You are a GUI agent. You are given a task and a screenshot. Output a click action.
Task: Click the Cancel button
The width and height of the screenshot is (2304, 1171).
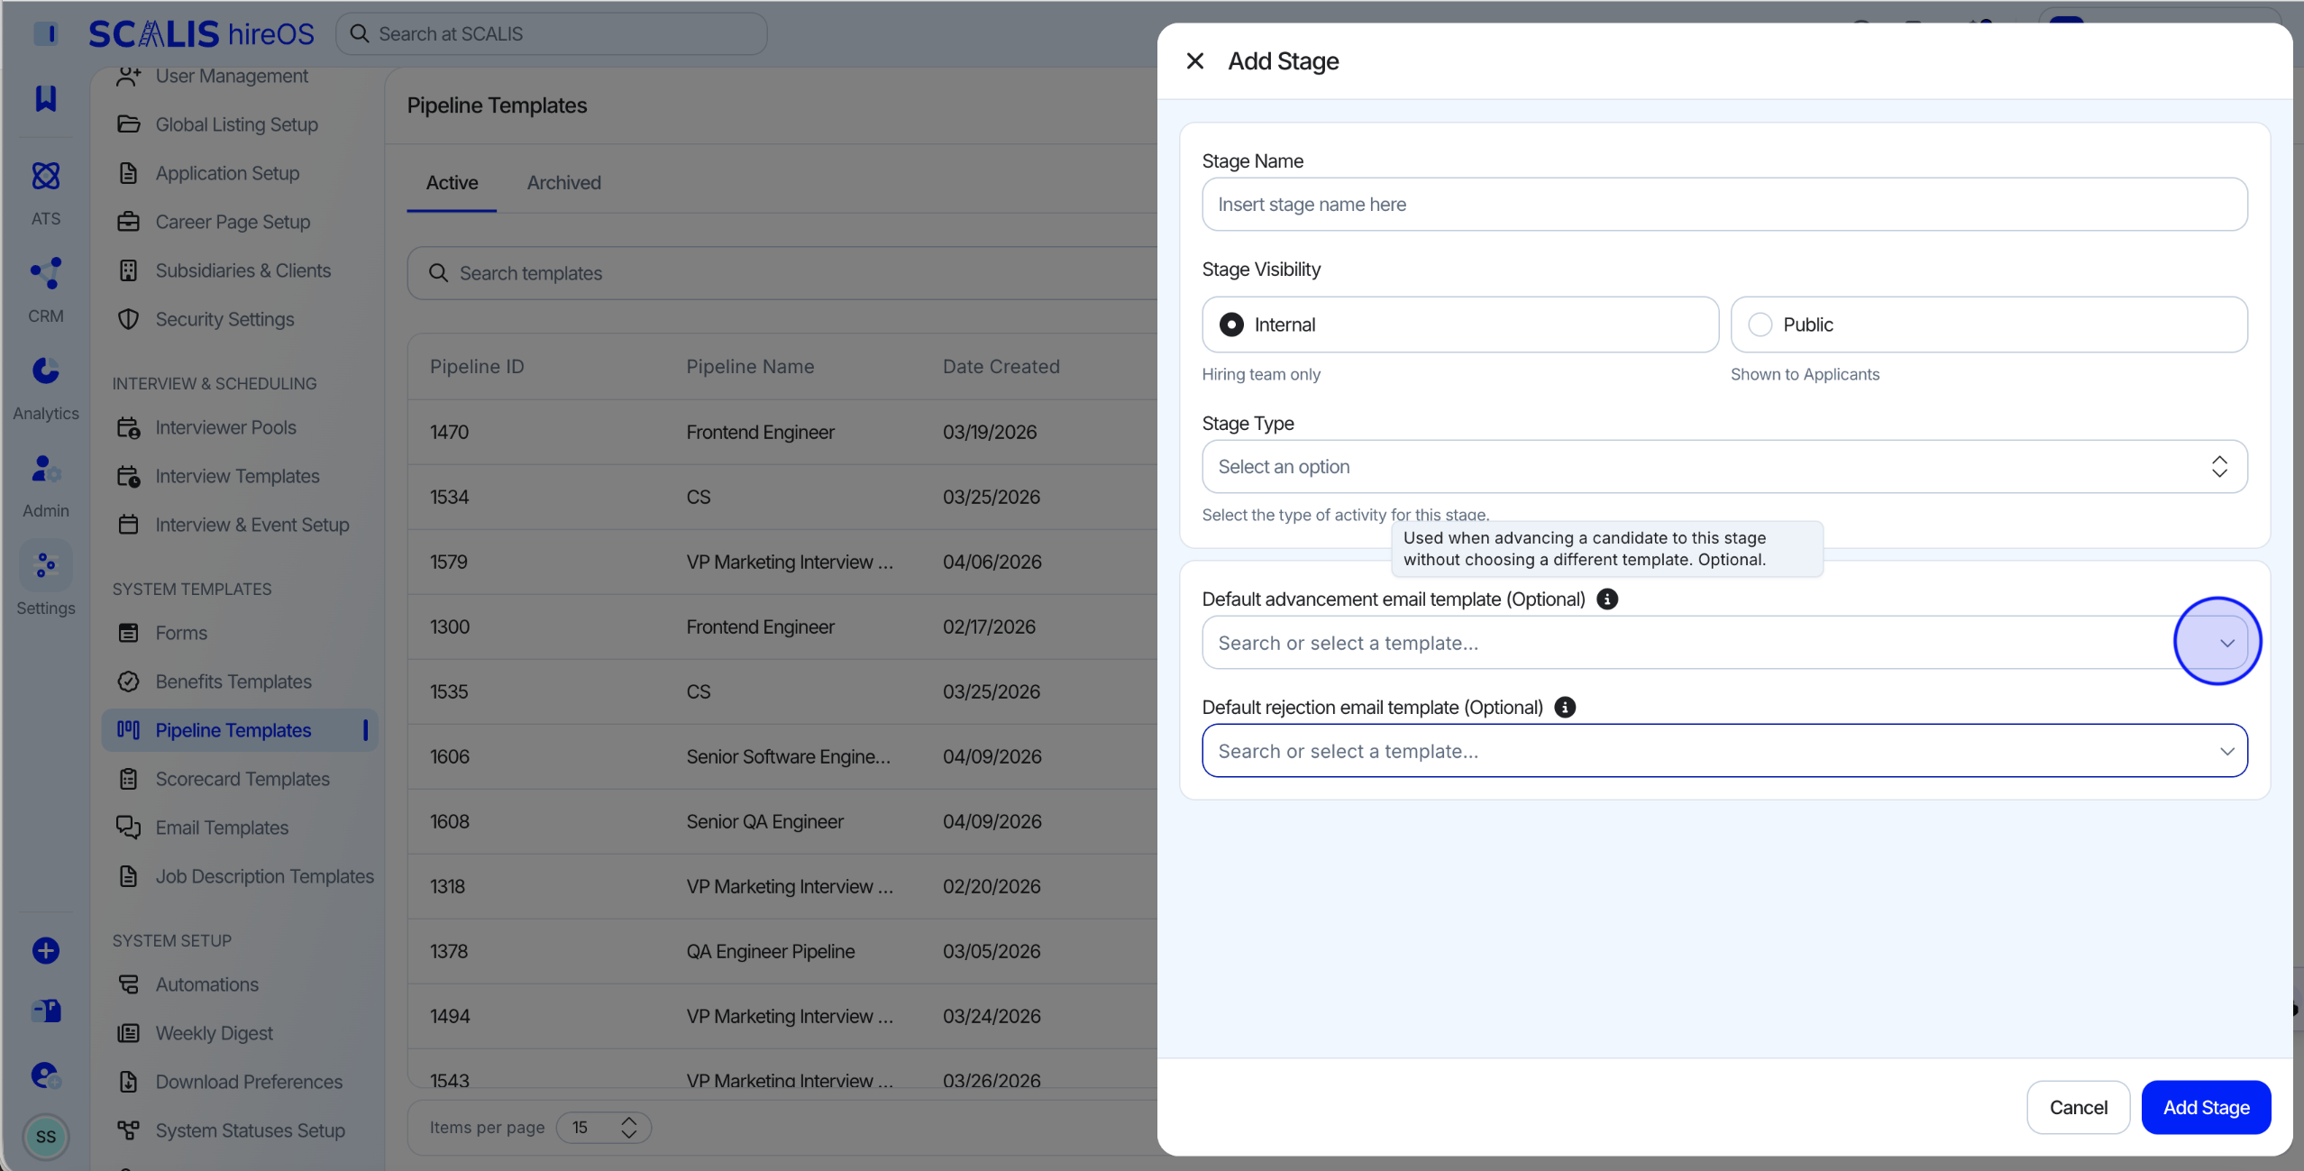[2078, 1107]
